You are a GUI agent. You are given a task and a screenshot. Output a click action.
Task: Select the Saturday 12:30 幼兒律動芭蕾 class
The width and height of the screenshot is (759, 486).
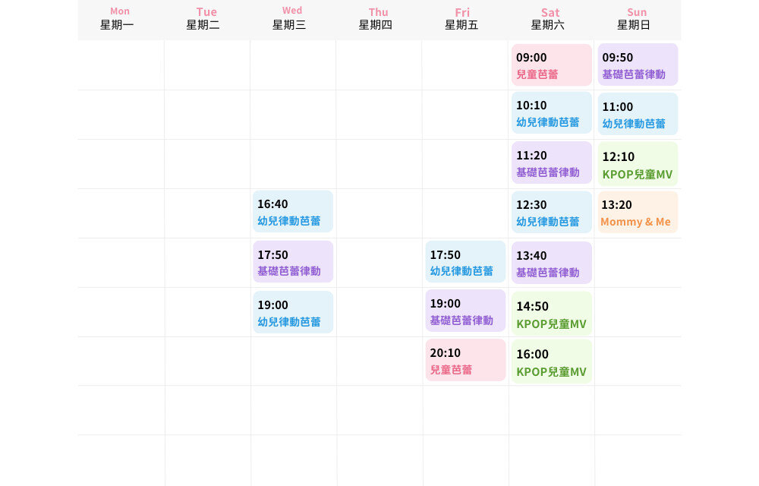[552, 213]
